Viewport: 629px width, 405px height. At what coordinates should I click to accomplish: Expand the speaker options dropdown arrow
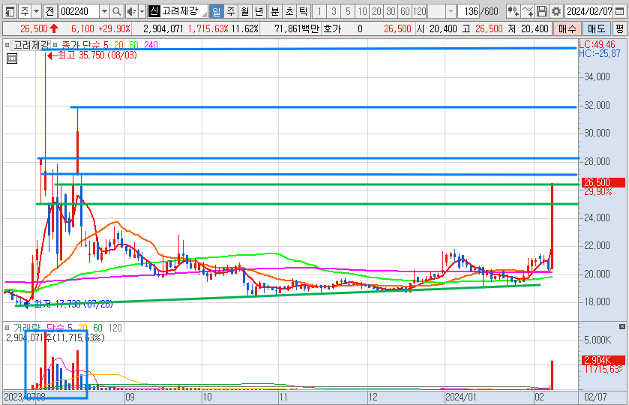pyautogui.click(x=142, y=11)
